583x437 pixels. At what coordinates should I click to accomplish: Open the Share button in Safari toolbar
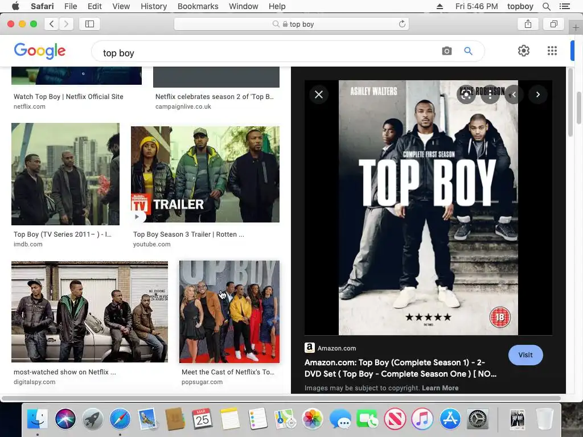point(528,24)
